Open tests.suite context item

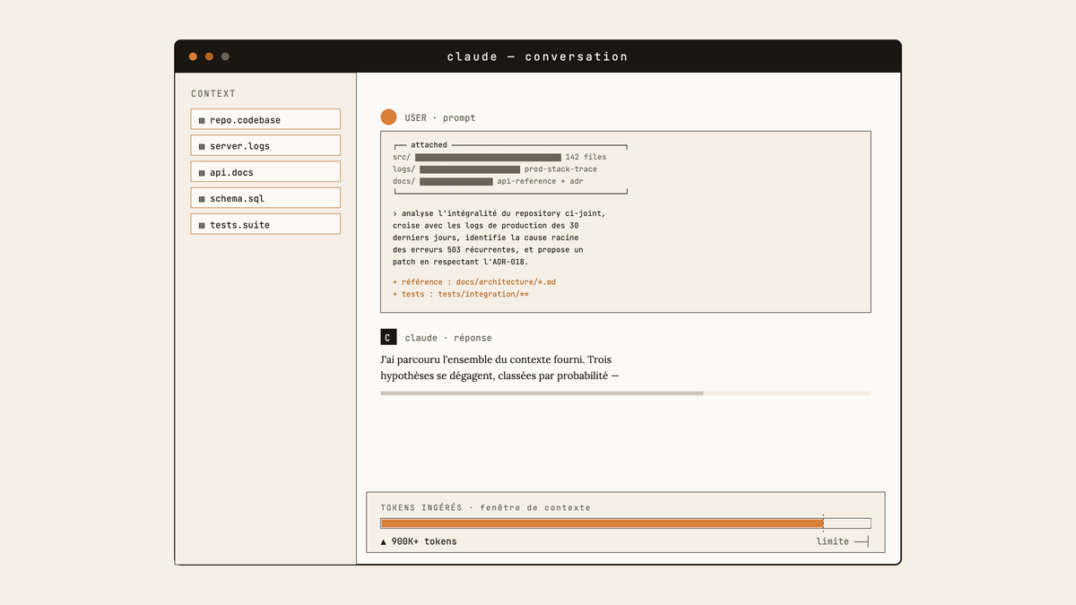coord(265,224)
